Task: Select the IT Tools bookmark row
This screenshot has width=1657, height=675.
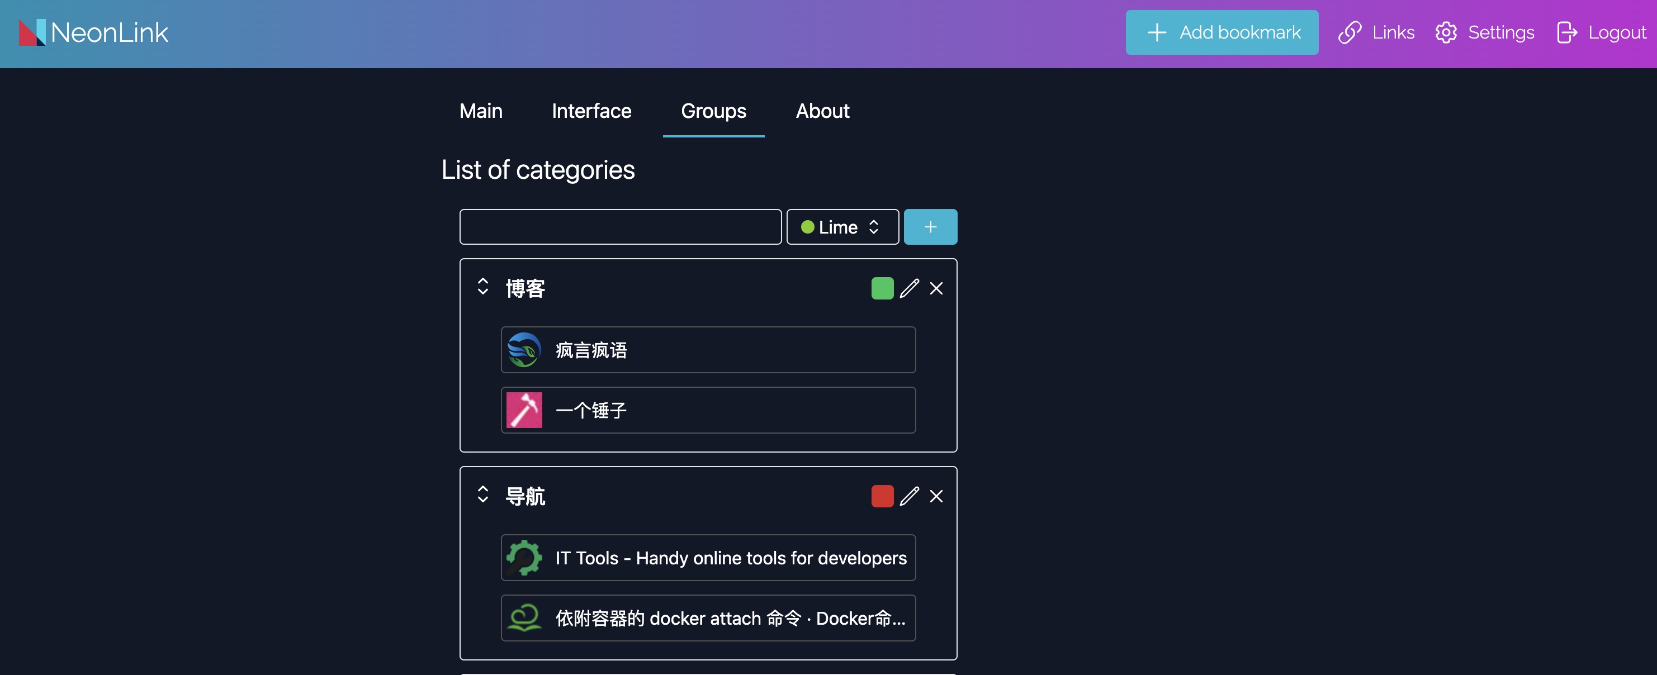Action: click(x=708, y=557)
